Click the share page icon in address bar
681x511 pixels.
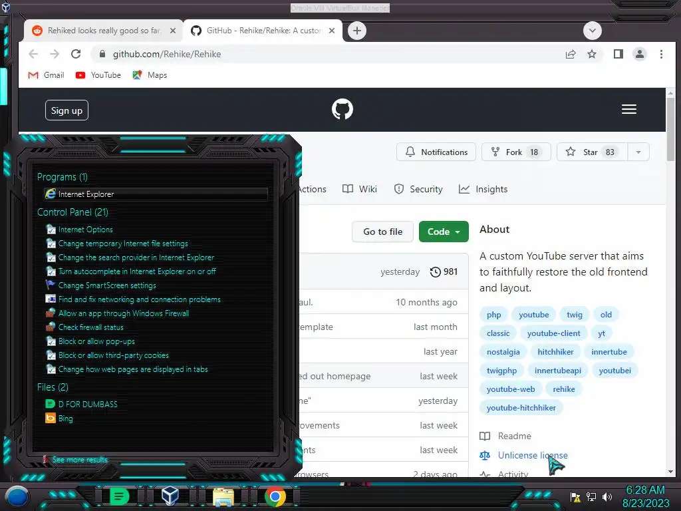(x=570, y=54)
